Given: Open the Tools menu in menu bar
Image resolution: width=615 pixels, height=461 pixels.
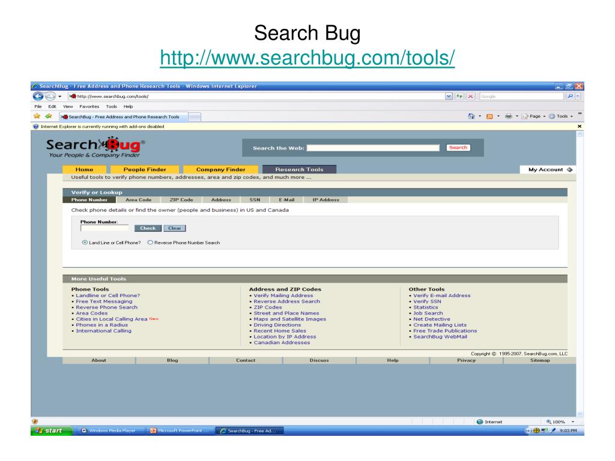Looking at the screenshot, I should tap(111, 107).
